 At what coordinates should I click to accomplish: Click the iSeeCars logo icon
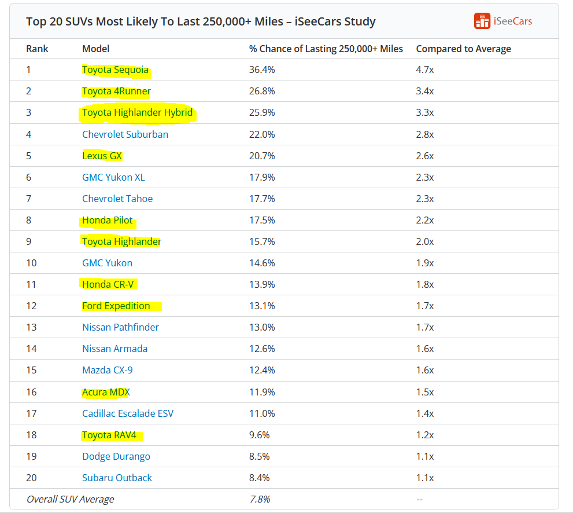coord(482,21)
